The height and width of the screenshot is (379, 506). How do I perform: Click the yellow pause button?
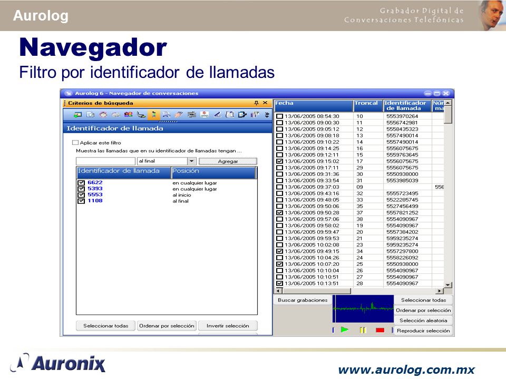(x=363, y=330)
